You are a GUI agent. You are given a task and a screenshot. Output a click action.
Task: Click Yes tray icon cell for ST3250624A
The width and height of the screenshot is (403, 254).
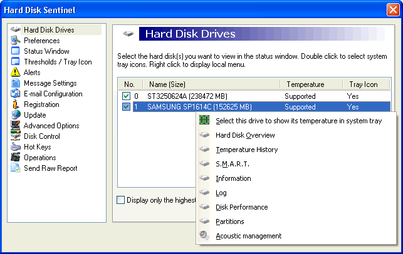point(353,96)
